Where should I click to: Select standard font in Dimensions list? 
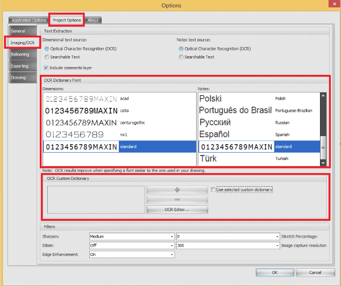(x=119, y=146)
